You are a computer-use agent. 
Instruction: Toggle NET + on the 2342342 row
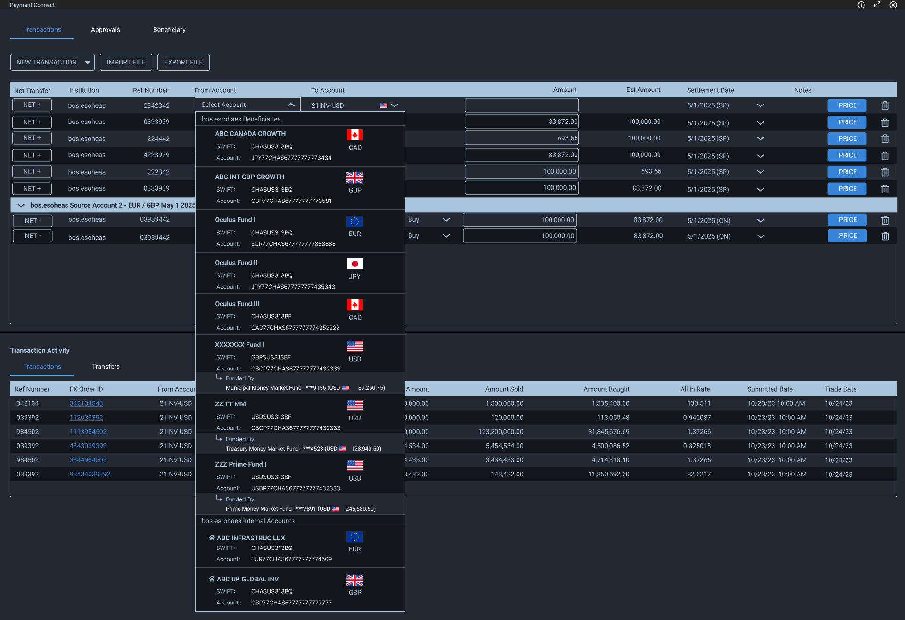pyautogui.click(x=32, y=105)
